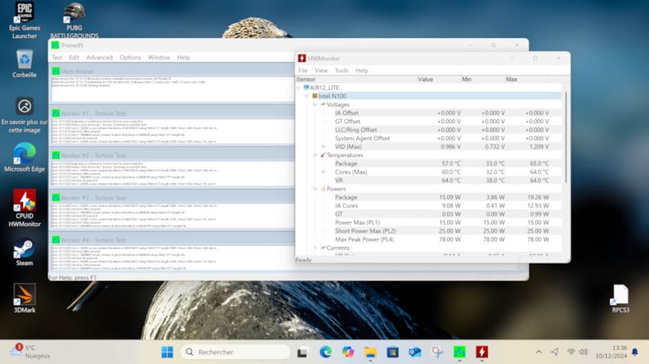649x364 pixels.
Task: Click the Windows Start button
Action: click(x=168, y=351)
